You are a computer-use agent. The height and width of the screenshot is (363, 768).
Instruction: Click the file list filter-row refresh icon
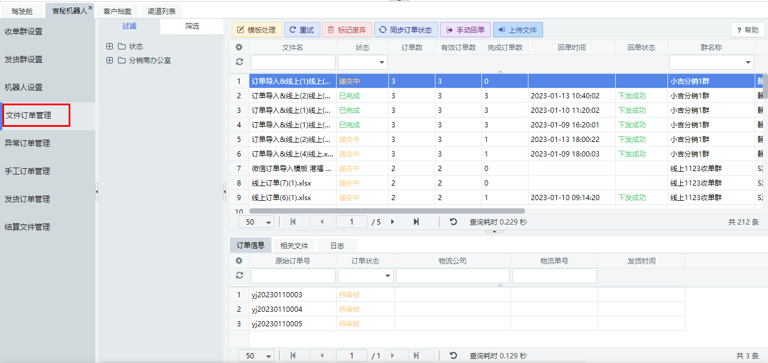pyautogui.click(x=239, y=62)
